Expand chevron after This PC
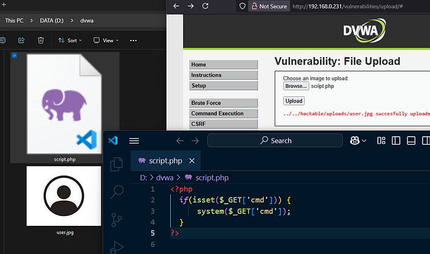The image size is (430, 254). tap(31, 20)
